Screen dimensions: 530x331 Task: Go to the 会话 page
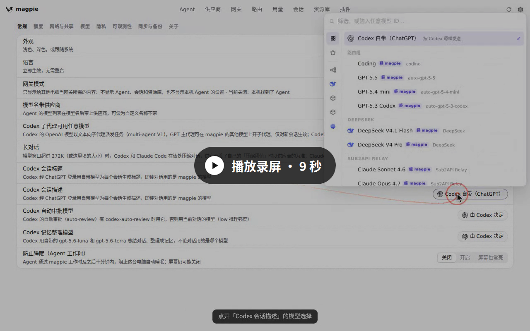point(298,9)
